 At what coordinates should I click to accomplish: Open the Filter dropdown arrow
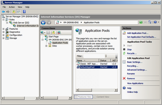(106, 56)
